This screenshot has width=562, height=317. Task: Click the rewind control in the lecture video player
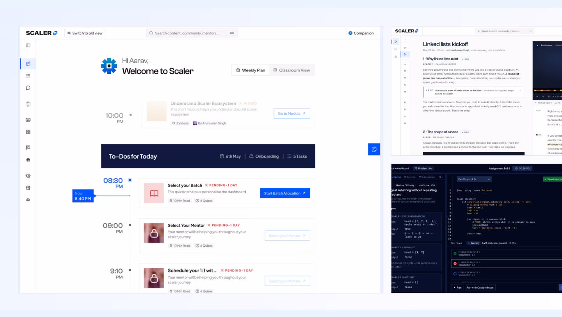coord(537,96)
